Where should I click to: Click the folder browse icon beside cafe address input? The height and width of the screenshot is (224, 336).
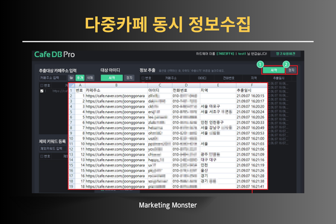[71, 78]
